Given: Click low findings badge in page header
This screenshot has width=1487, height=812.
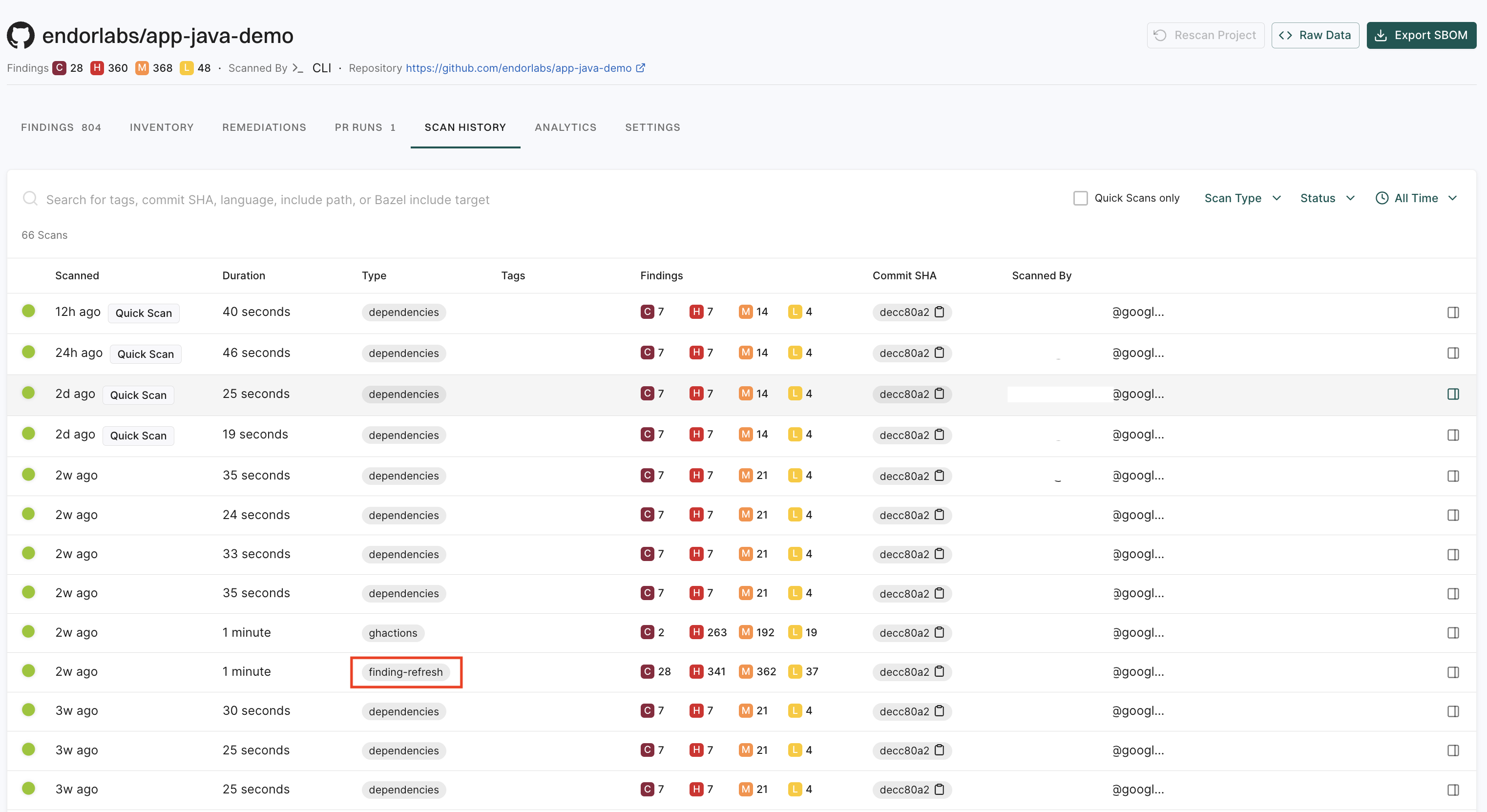Looking at the screenshot, I should point(187,68).
